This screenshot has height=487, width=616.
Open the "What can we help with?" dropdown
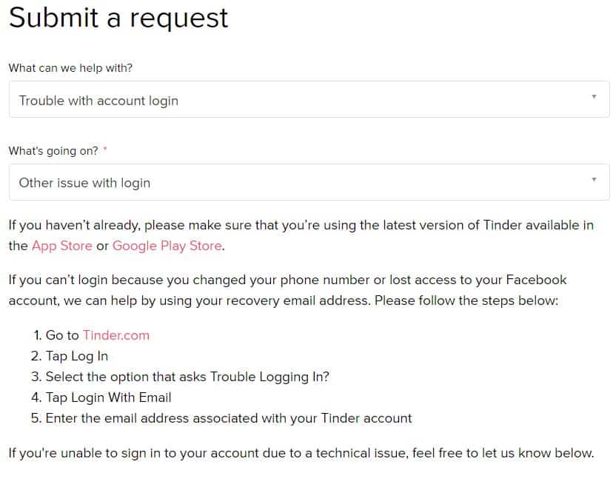point(308,100)
